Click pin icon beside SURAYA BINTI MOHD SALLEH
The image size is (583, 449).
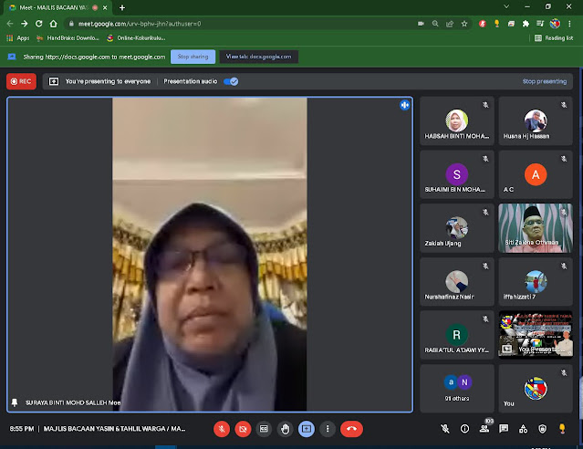(15, 402)
